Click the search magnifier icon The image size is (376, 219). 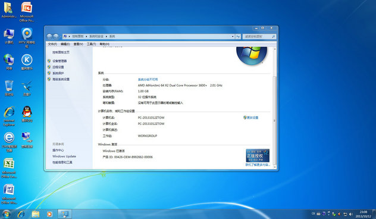(273, 36)
